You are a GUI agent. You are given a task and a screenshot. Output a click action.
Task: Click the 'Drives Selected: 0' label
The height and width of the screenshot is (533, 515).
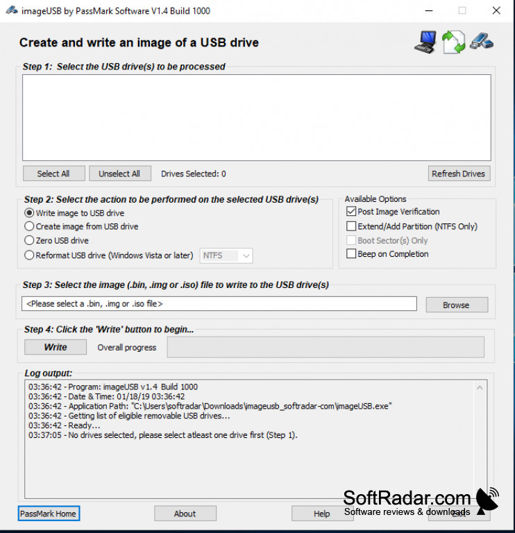click(194, 174)
